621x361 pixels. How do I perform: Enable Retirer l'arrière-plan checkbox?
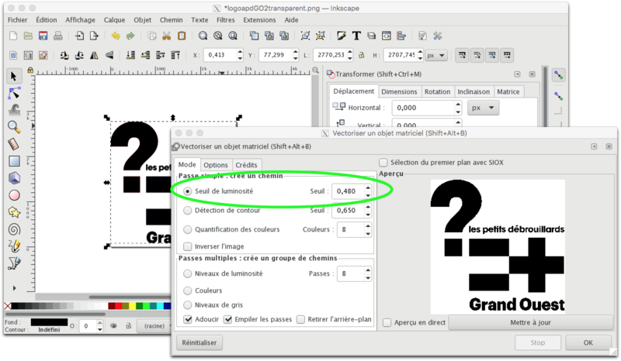pyautogui.click(x=300, y=319)
